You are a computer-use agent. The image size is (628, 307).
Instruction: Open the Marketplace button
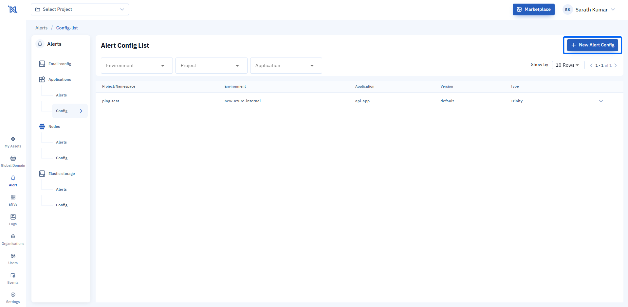[533, 9]
